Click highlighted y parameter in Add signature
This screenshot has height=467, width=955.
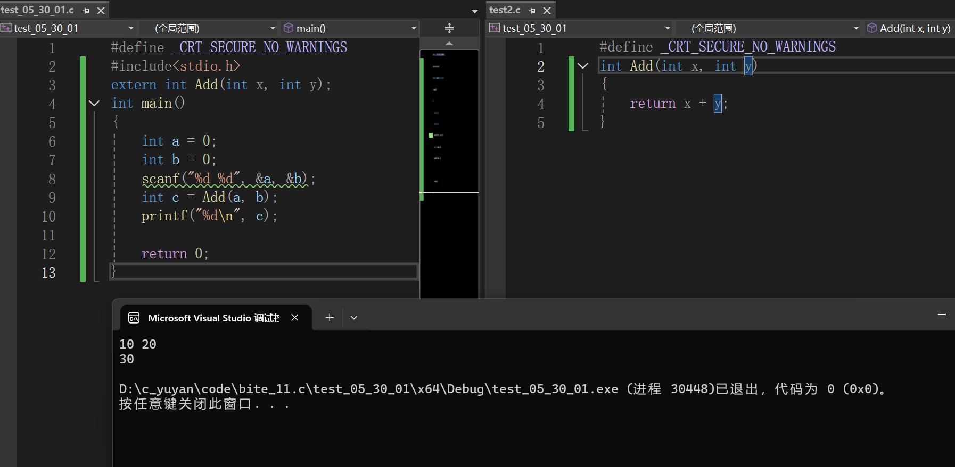(x=748, y=66)
